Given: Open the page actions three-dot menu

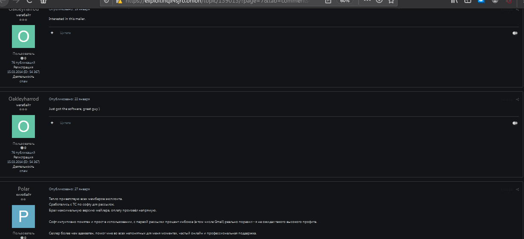Looking at the screenshot, I should [x=367, y=1].
